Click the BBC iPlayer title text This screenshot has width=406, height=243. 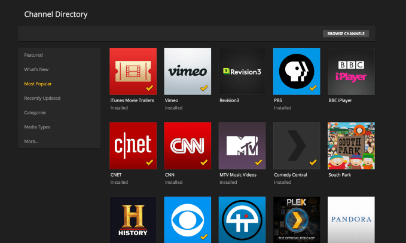(x=340, y=100)
